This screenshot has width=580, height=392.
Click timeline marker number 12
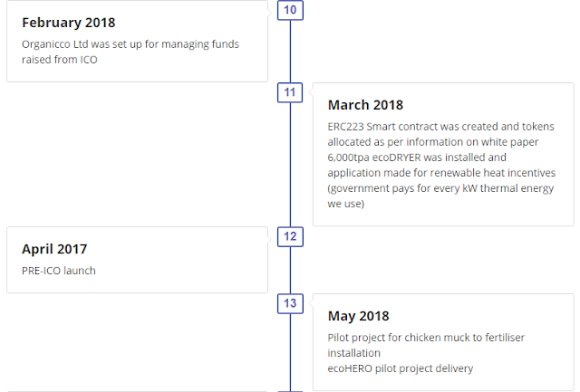click(290, 237)
